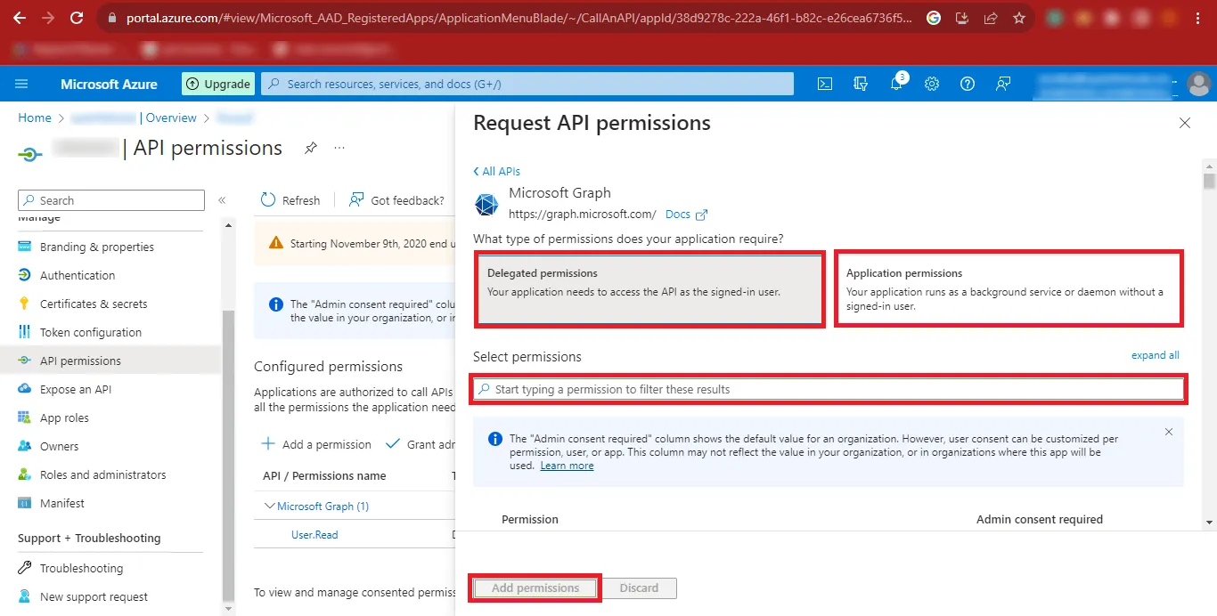The height and width of the screenshot is (616, 1217).
Task: Click the Add permissions button
Action: pos(535,588)
